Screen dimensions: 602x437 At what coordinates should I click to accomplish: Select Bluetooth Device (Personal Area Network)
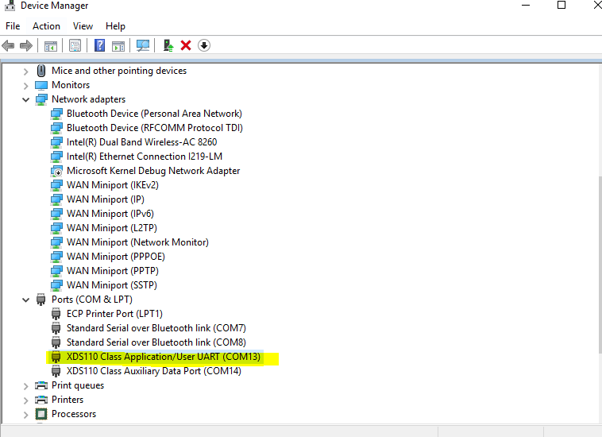[x=154, y=114]
